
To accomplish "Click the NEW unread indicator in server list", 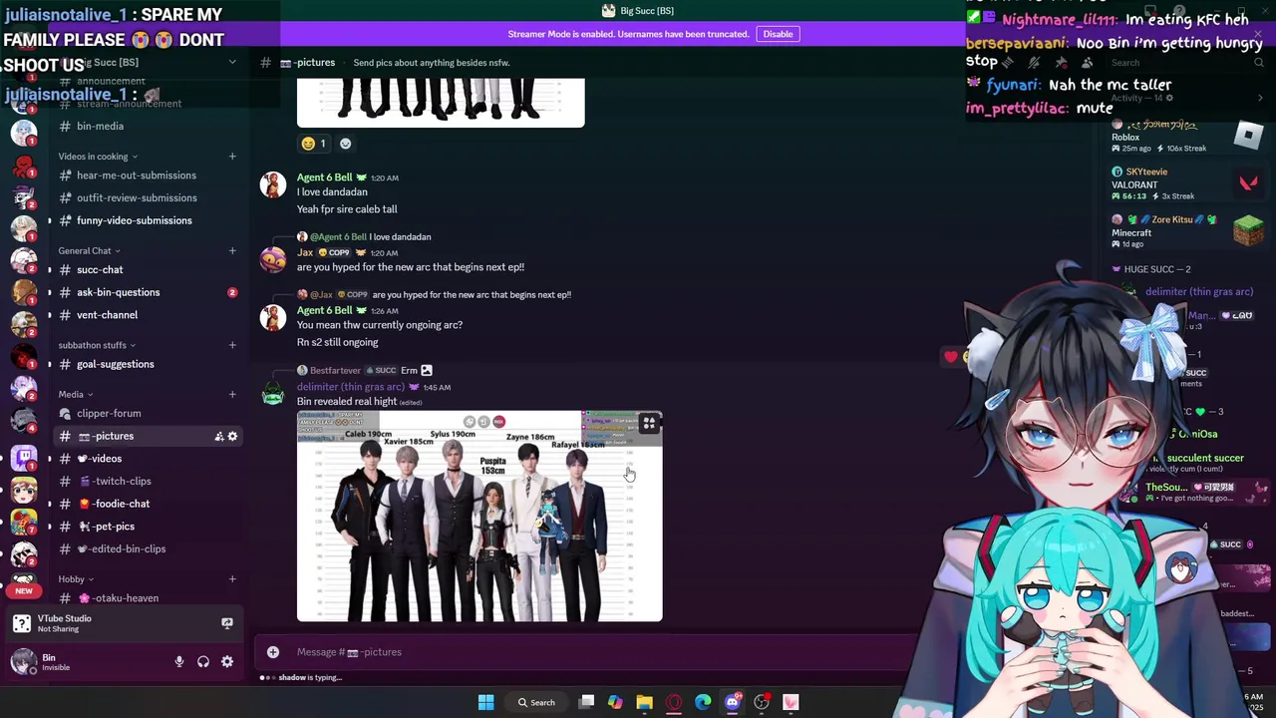I will (24, 590).
